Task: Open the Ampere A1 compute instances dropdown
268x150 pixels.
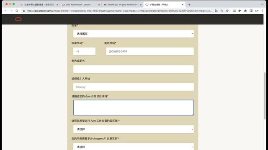Action: (134, 146)
